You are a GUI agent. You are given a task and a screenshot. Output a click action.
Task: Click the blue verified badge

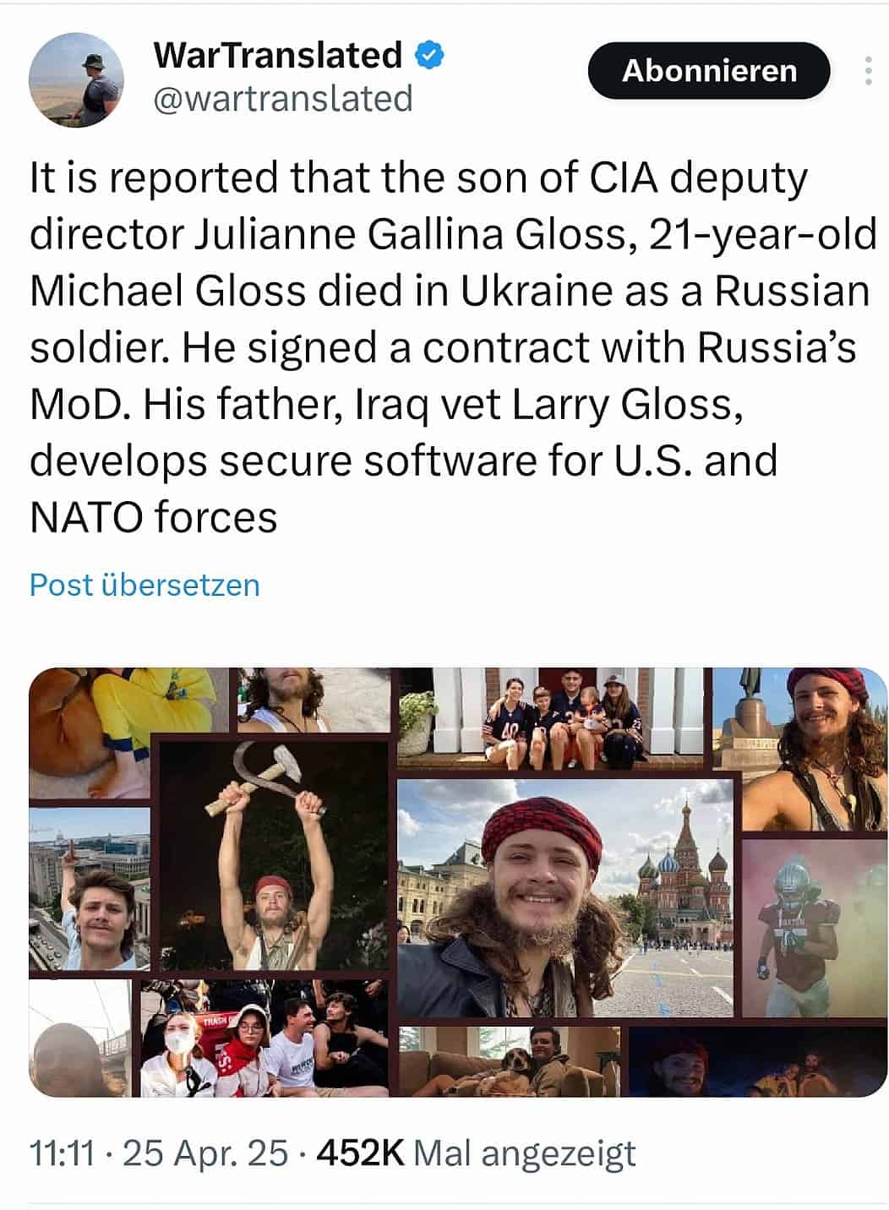coord(429,56)
